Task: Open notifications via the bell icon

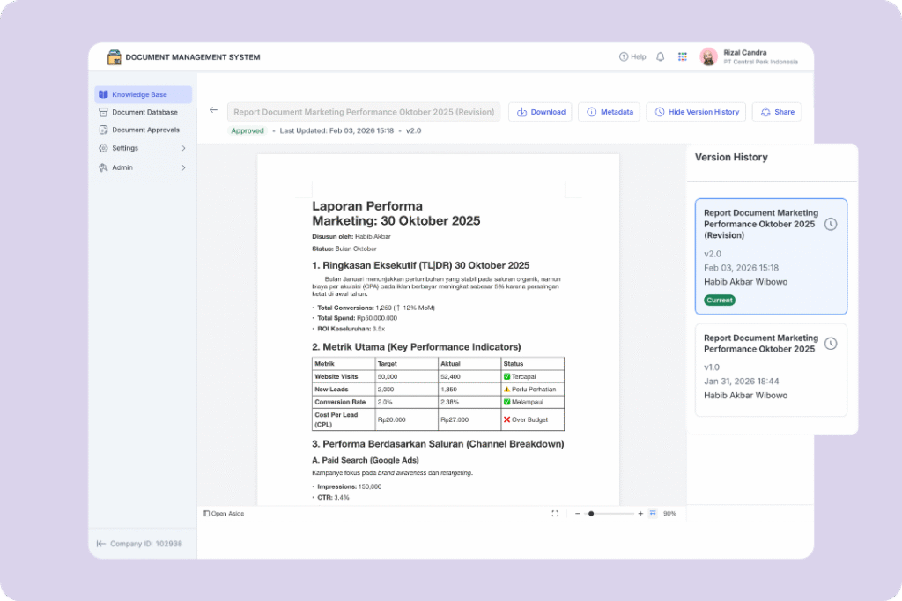Action: coord(660,56)
